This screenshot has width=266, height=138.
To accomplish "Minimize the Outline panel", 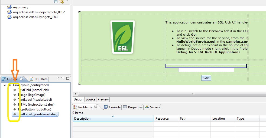I will [63, 78].
